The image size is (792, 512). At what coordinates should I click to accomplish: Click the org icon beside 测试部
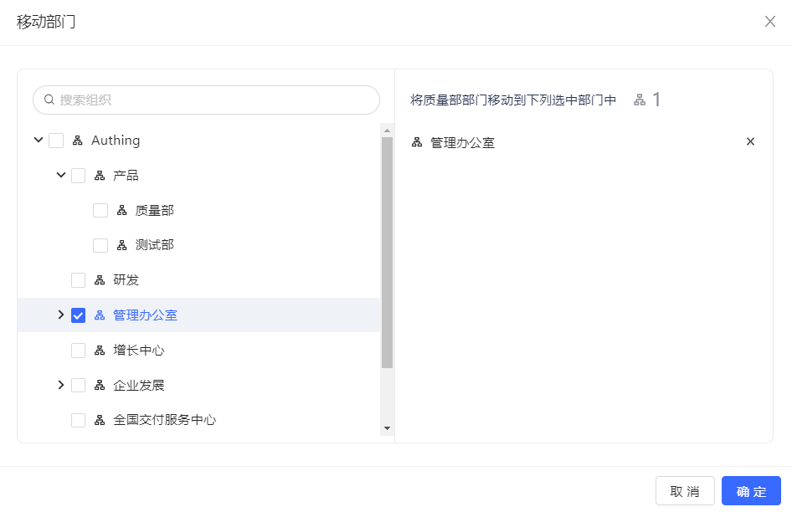121,245
